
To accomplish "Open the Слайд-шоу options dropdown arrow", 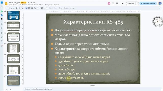I will point(137,3).
